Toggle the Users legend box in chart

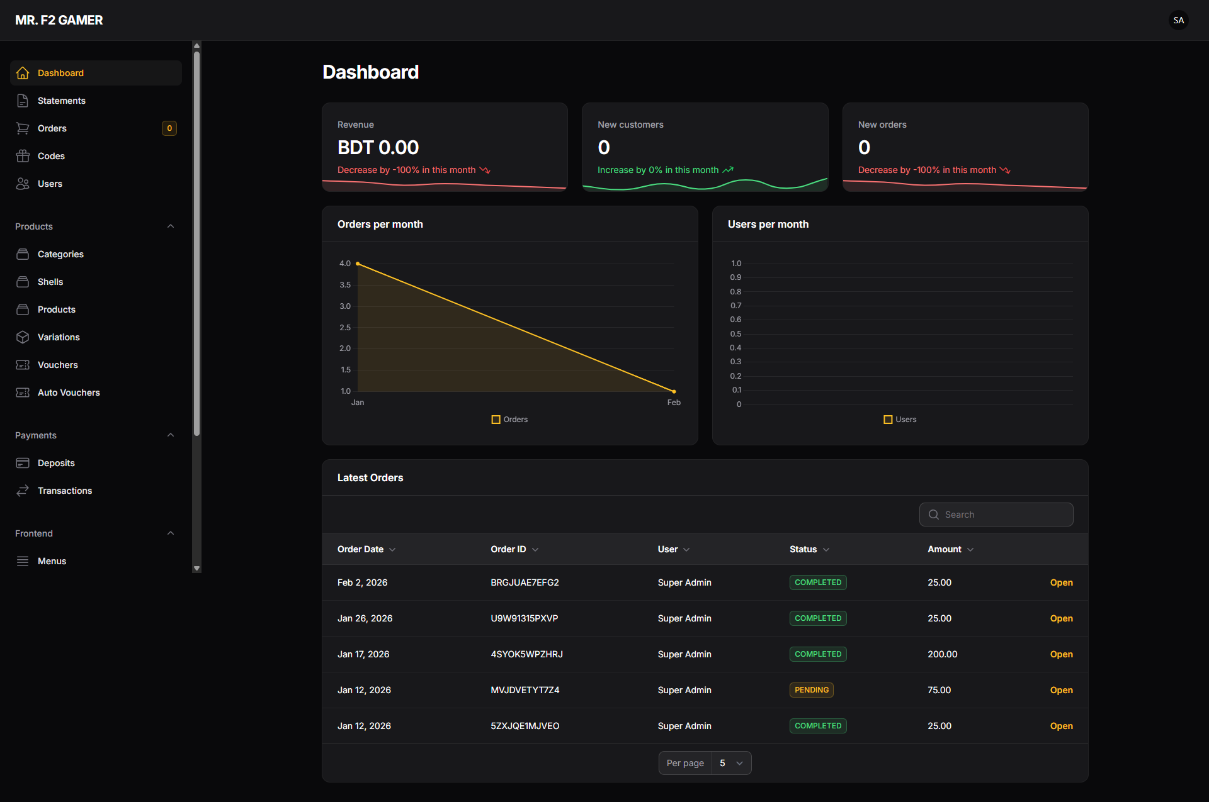[888, 420]
